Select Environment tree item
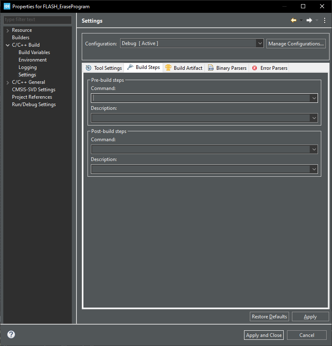The width and height of the screenshot is (332, 346). 33,60
